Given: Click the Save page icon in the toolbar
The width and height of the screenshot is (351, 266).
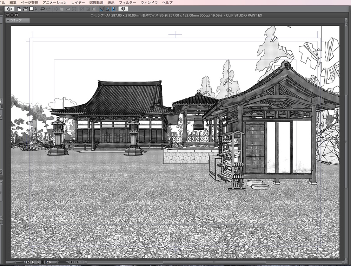Looking at the screenshot, I should (32, 9).
